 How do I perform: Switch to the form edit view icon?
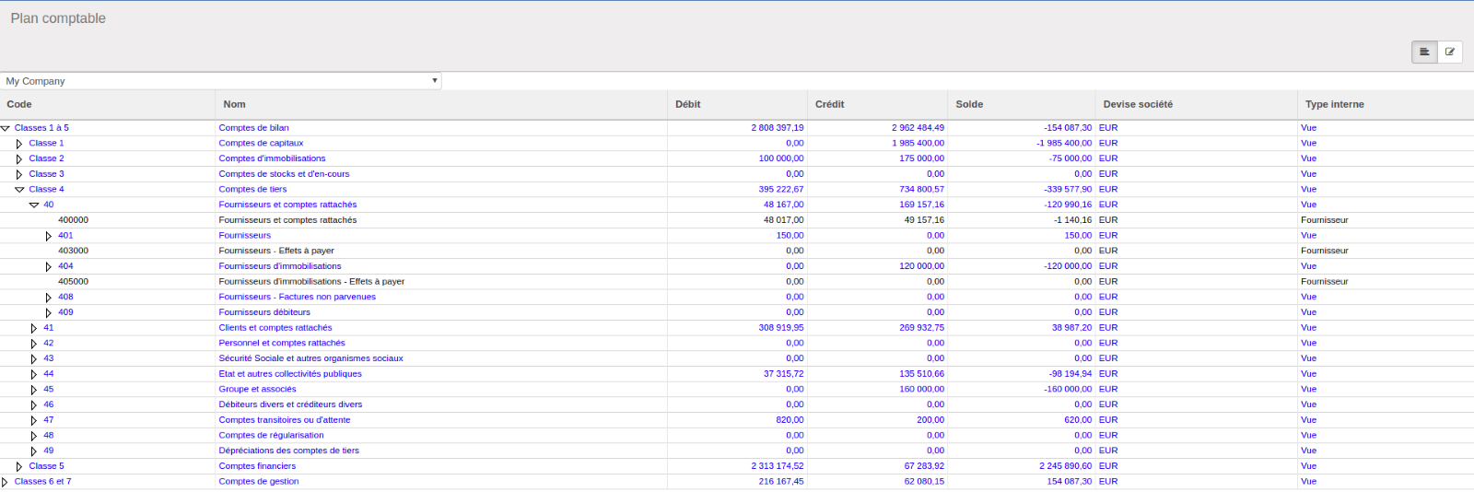(1450, 52)
